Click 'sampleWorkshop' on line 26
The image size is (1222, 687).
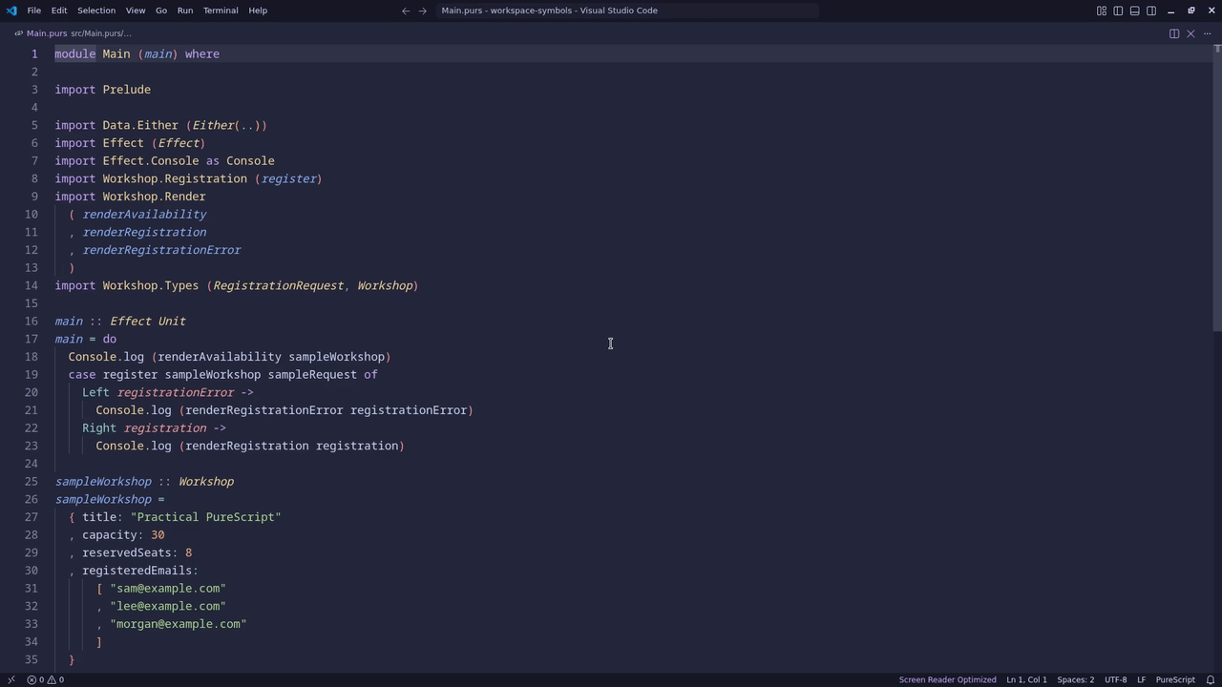103,500
